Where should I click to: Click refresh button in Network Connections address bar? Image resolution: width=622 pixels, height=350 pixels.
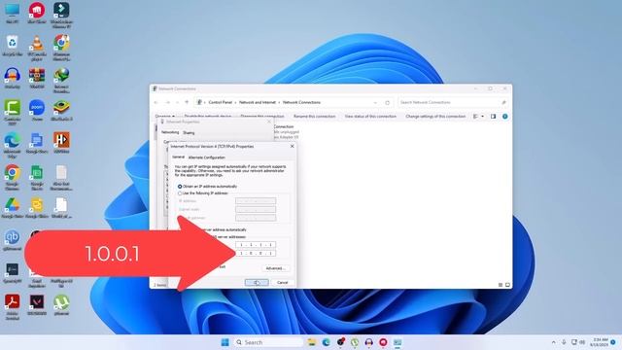pos(388,102)
